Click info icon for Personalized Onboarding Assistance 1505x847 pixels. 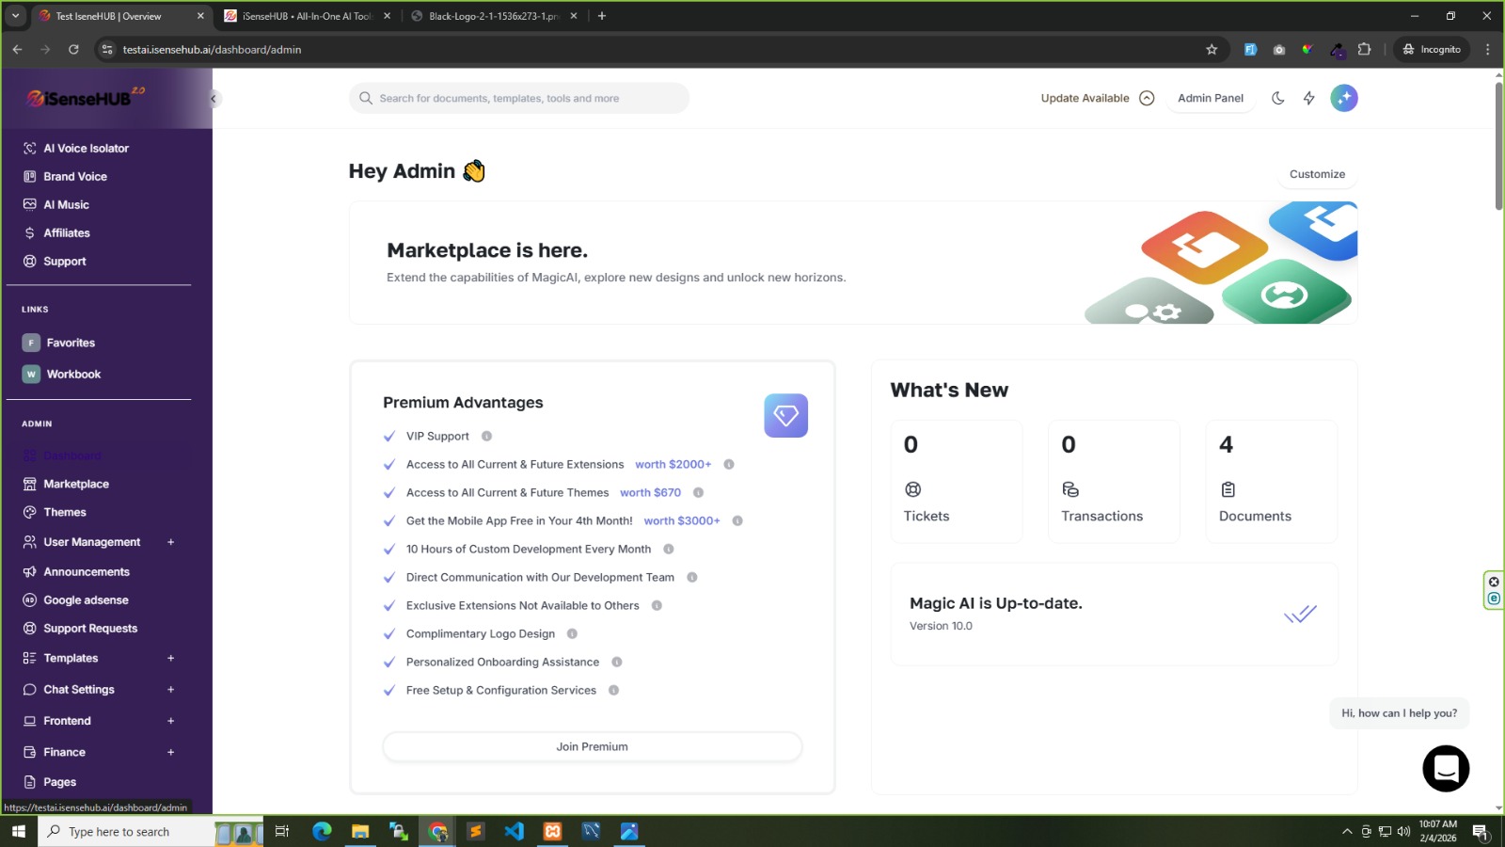click(617, 663)
